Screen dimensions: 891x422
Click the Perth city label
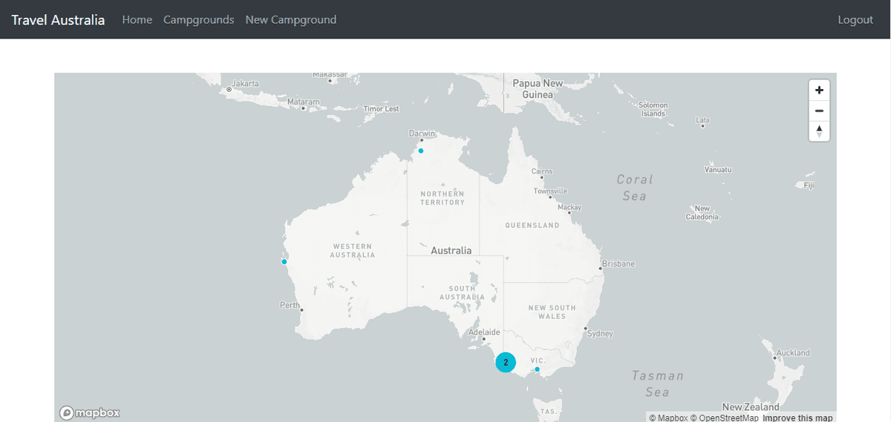[290, 305]
